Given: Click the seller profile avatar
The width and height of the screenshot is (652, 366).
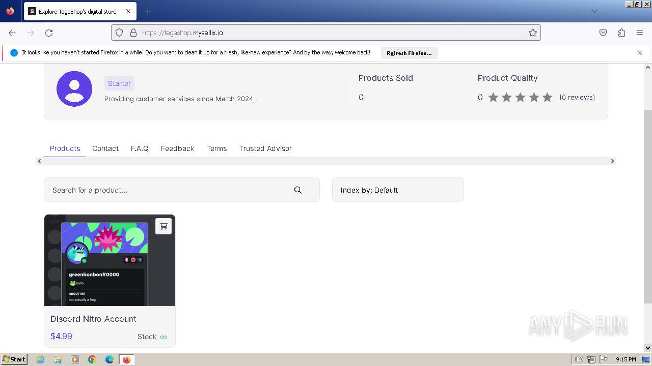Looking at the screenshot, I should pyautogui.click(x=74, y=88).
